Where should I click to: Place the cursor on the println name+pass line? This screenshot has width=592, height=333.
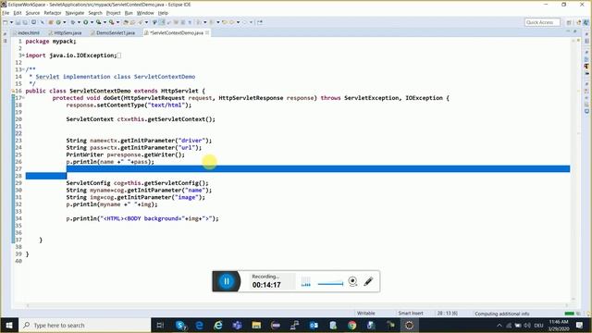click(110, 162)
